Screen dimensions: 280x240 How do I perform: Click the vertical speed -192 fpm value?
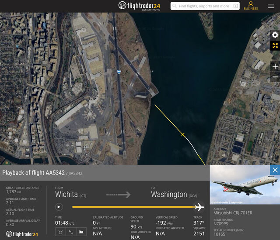[x=164, y=223]
